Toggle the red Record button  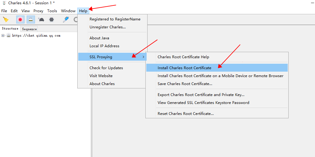click(x=20, y=20)
